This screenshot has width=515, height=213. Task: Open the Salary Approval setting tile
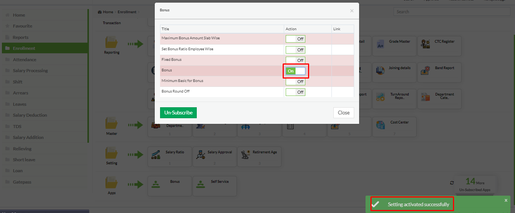pyautogui.click(x=215, y=157)
